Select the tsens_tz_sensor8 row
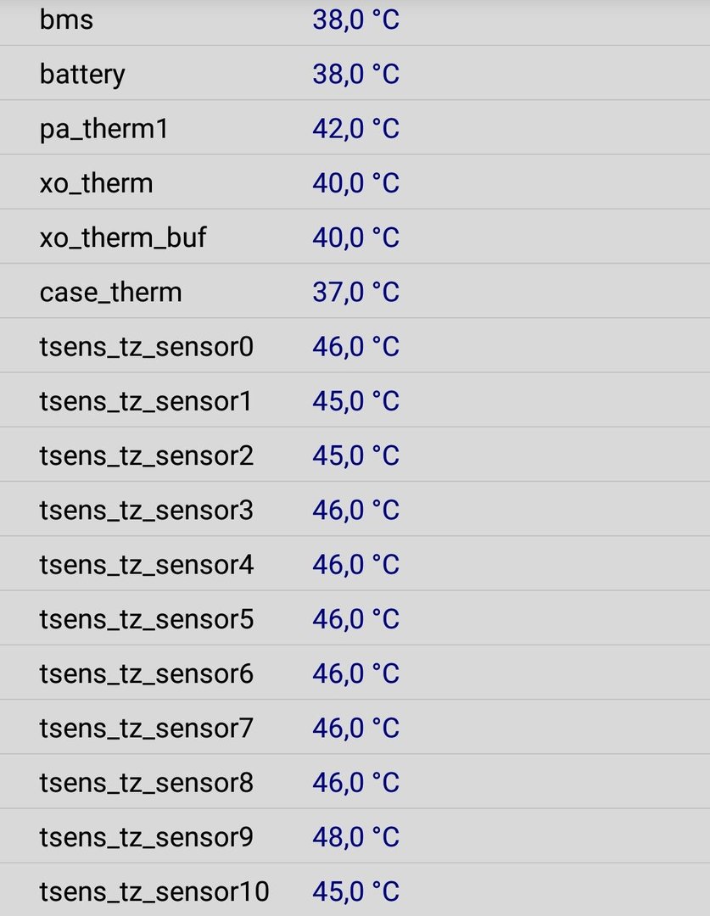Image resolution: width=710 pixels, height=916 pixels. [x=355, y=782]
